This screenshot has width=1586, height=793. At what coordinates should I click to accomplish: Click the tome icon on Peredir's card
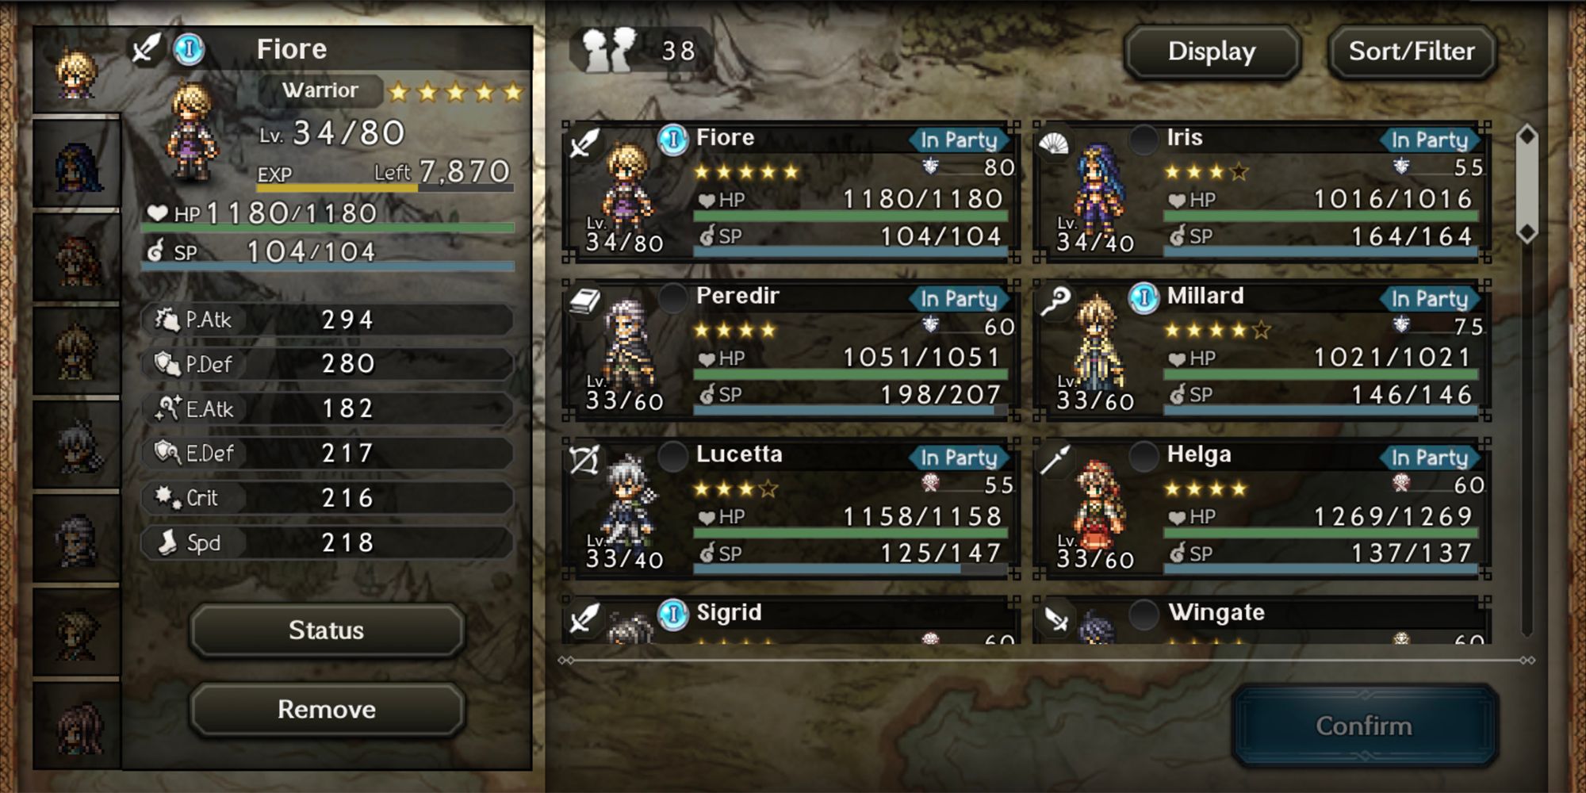click(x=584, y=302)
